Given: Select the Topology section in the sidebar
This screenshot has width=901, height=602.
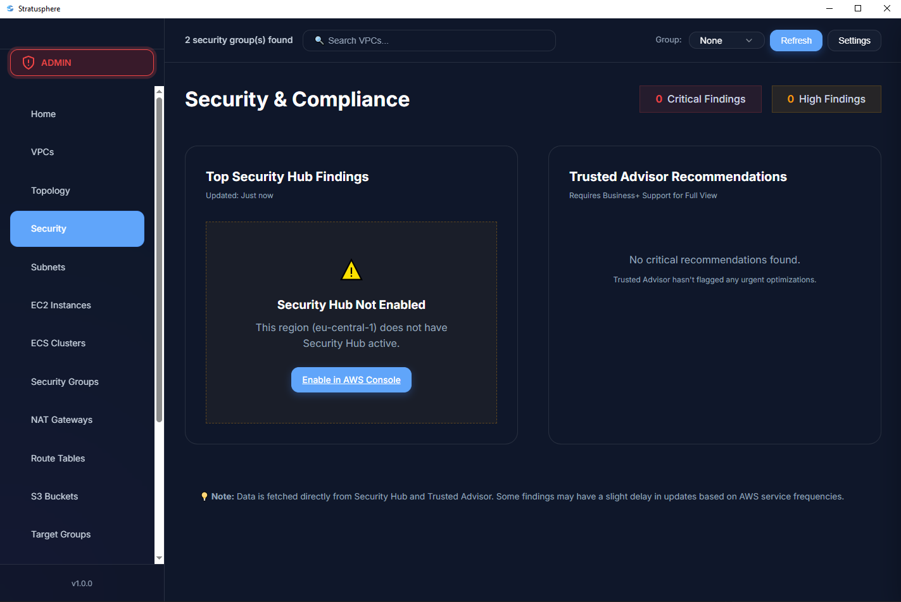Looking at the screenshot, I should coord(51,191).
